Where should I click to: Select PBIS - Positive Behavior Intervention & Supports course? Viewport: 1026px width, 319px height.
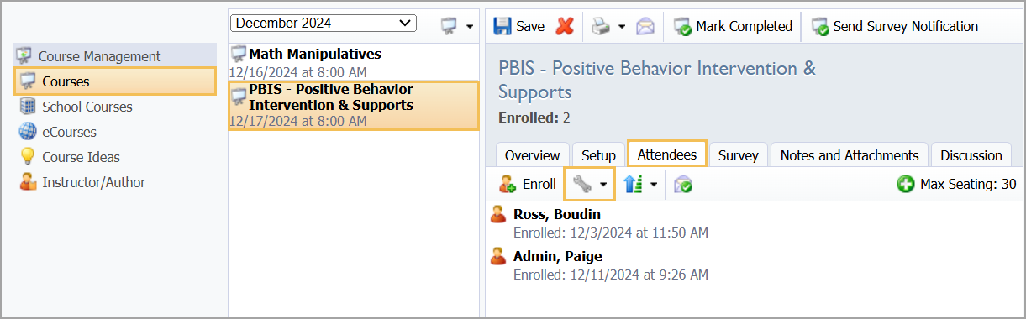coord(354,105)
